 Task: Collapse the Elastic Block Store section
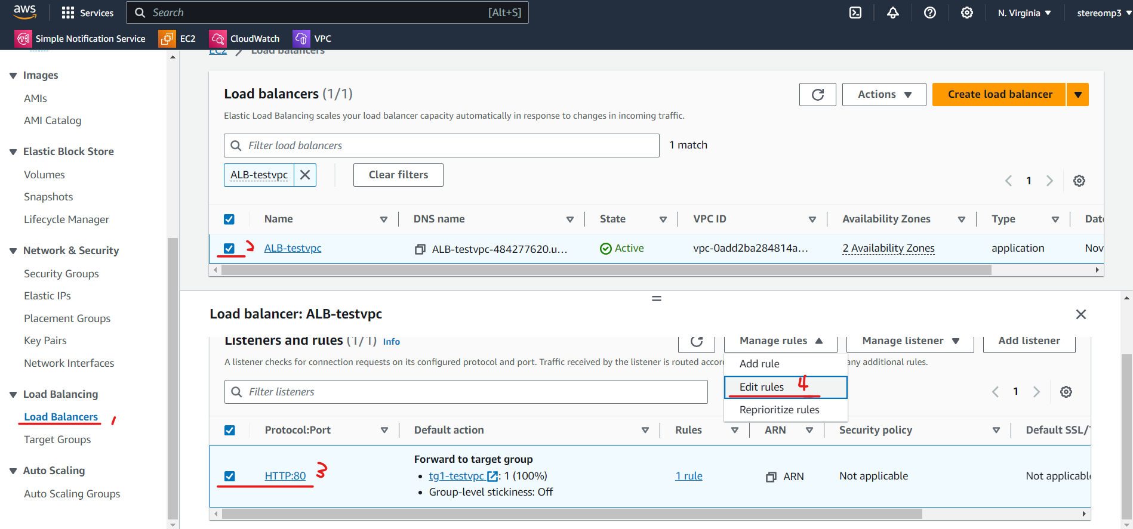(x=13, y=152)
